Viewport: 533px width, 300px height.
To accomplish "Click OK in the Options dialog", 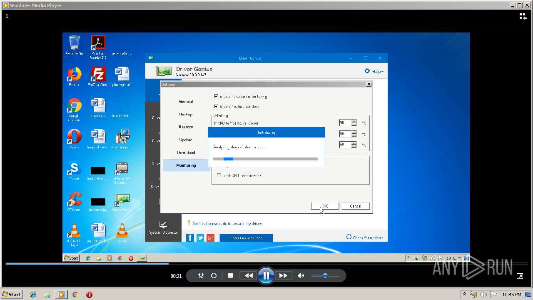I will (325, 206).
